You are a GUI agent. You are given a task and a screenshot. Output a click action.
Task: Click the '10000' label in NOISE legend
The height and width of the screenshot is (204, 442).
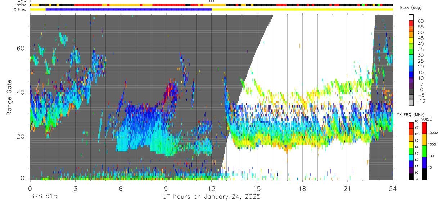coord(433,133)
